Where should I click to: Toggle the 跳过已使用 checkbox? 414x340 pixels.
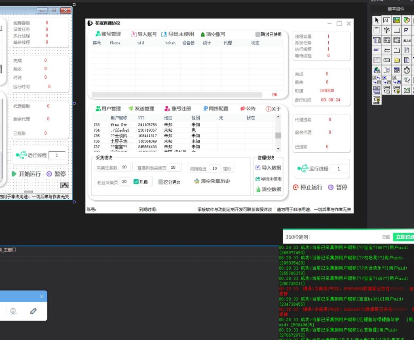(x=258, y=34)
